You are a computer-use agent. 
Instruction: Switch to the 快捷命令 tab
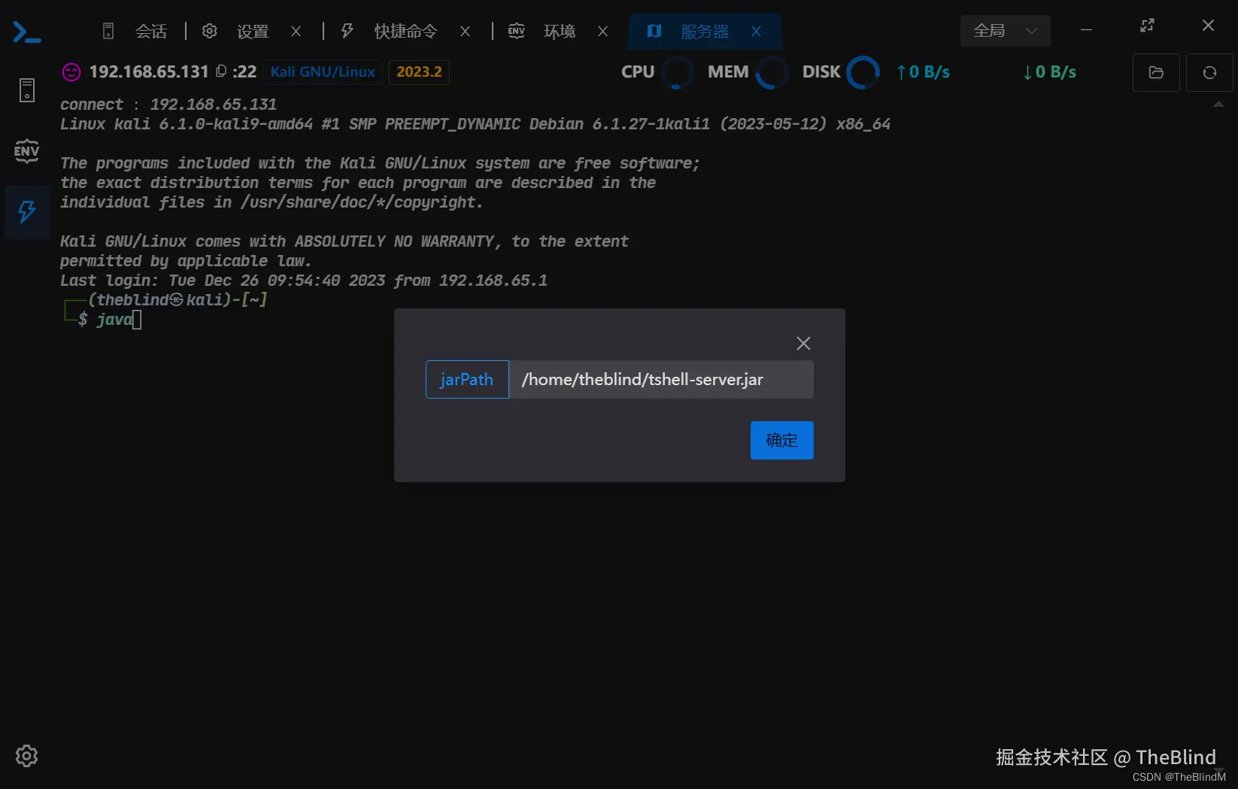[390, 31]
